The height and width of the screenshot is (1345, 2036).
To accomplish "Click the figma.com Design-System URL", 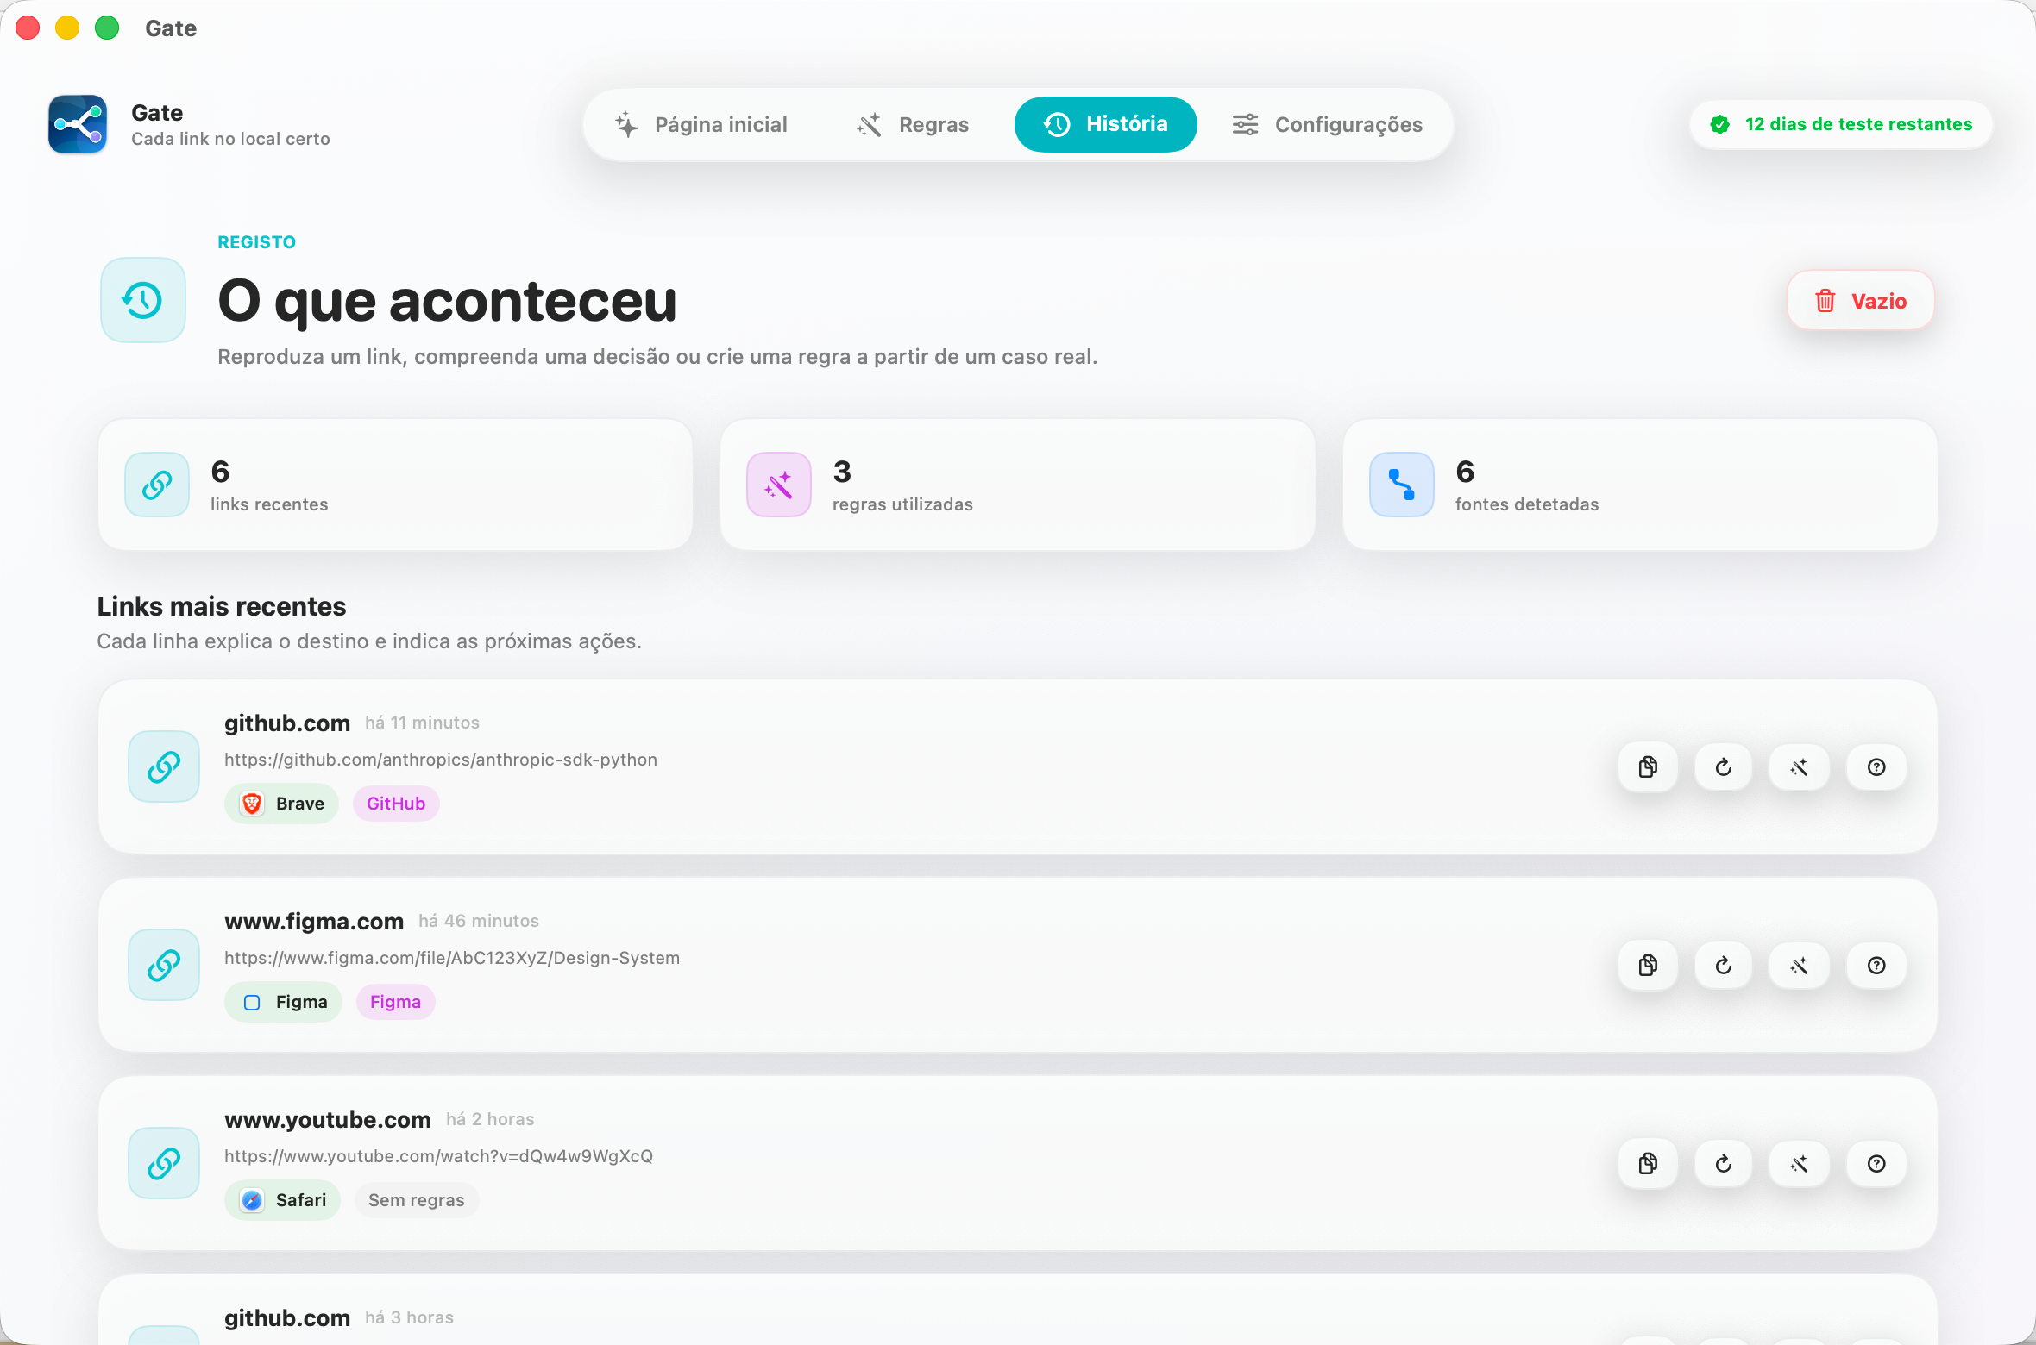I will pyautogui.click(x=452, y=958).
